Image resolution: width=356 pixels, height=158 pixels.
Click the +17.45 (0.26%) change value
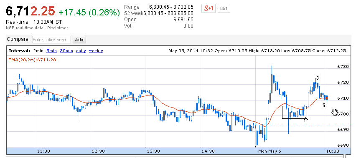[89, 13]
